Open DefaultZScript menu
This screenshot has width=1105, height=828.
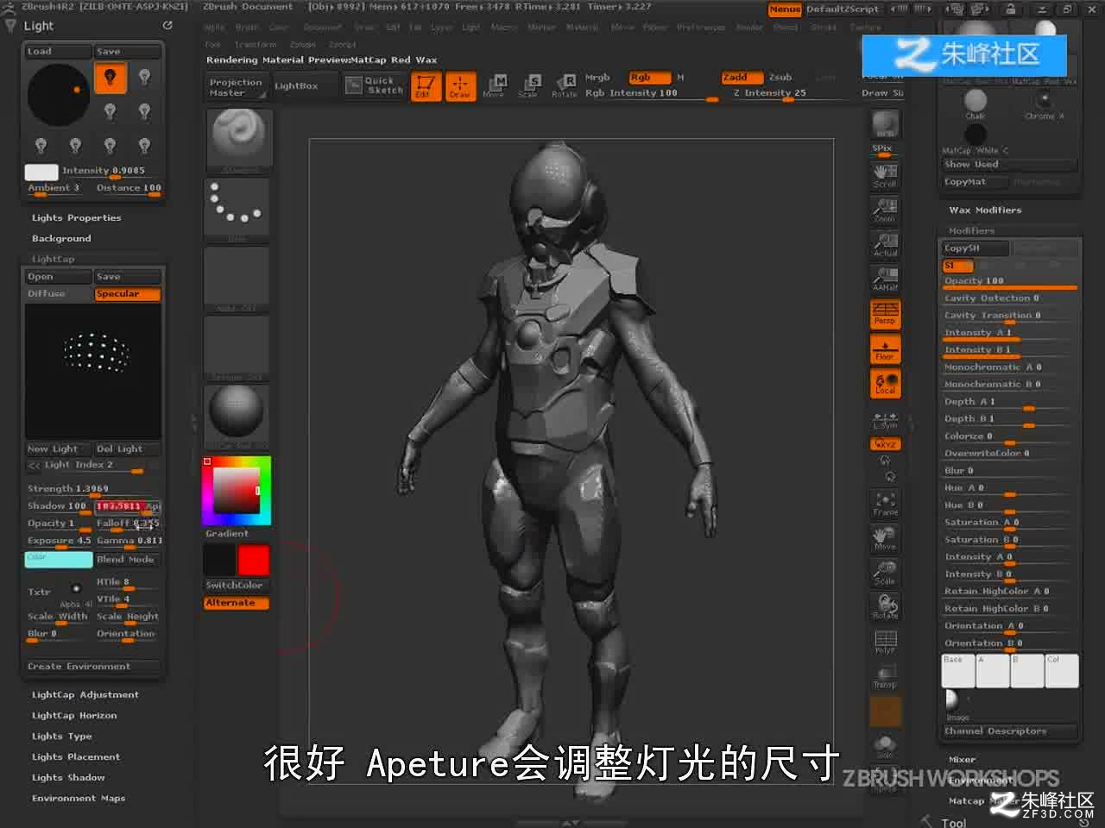(843, 9)
